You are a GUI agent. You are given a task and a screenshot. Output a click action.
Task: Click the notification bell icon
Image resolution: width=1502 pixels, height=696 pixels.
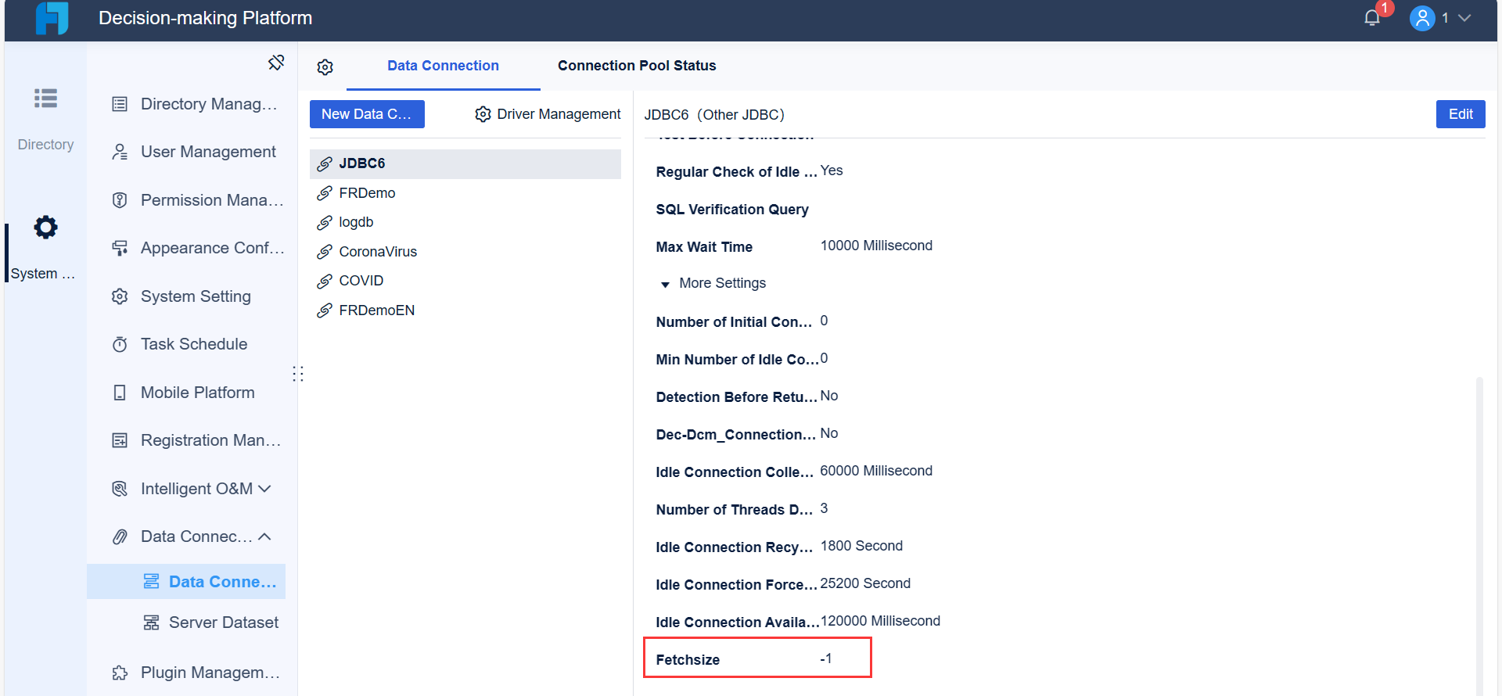point(1372,18)
